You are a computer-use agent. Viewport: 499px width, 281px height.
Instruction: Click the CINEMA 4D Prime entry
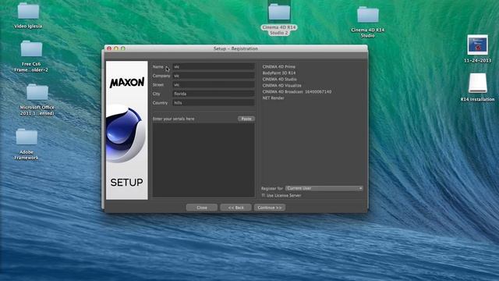[279, 66]
